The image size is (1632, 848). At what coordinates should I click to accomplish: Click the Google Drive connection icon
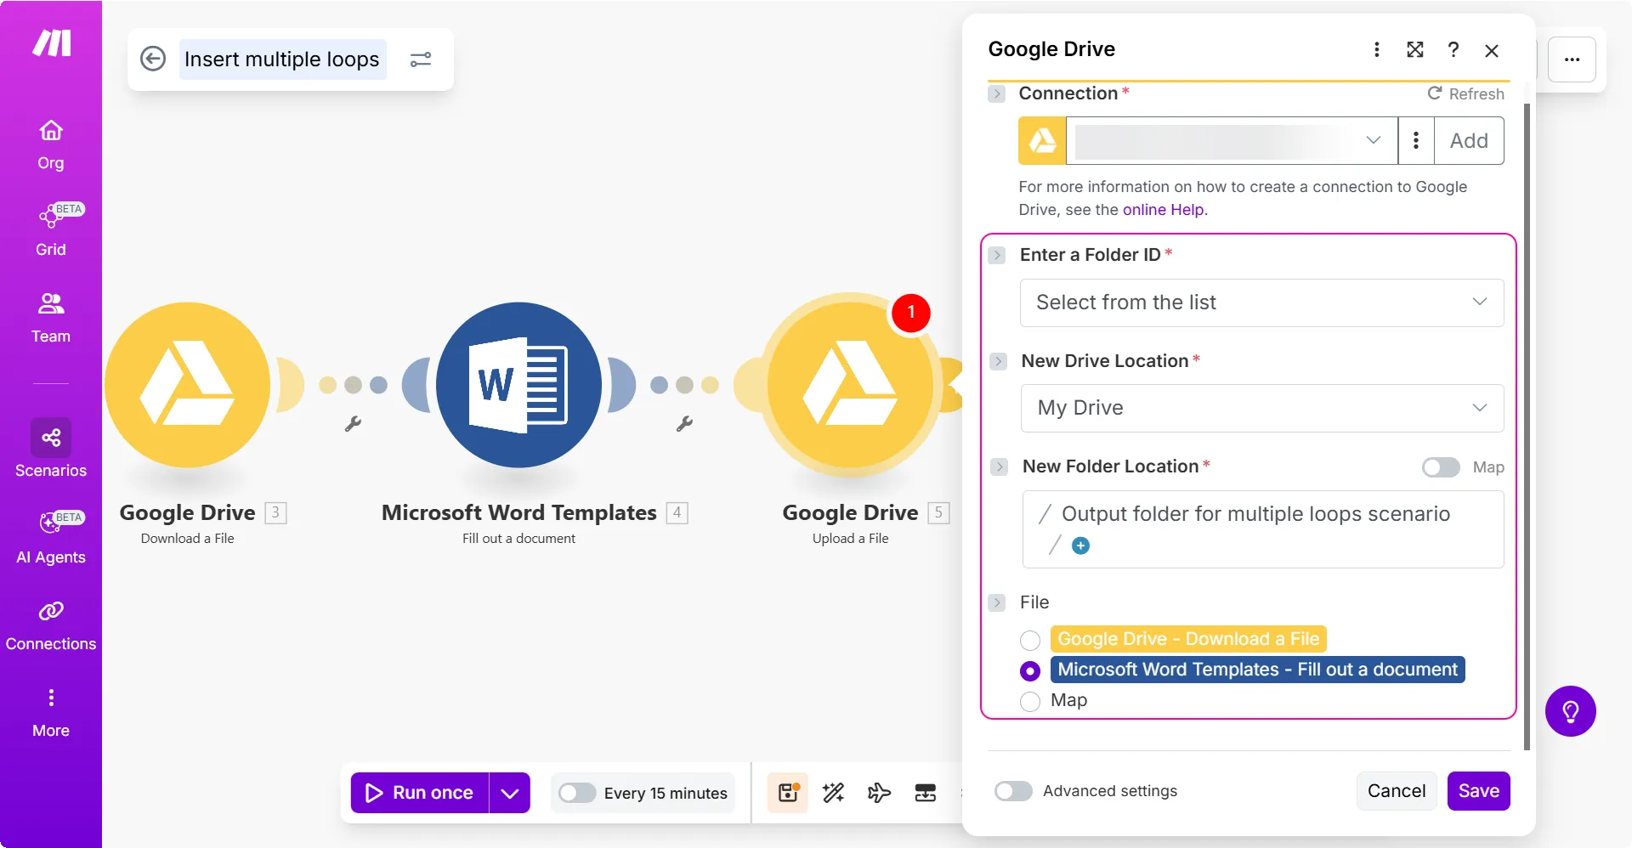point(1042,141)
